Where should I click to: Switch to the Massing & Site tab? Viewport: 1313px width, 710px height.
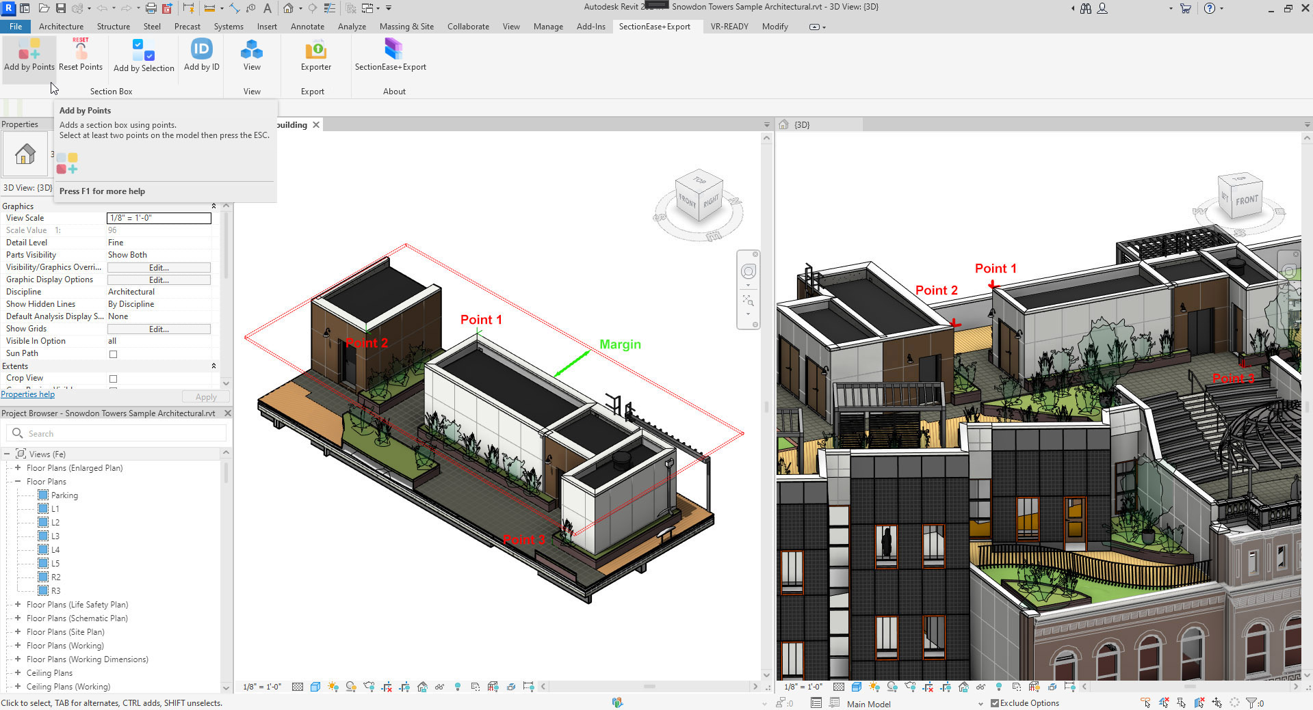(406, 27)
